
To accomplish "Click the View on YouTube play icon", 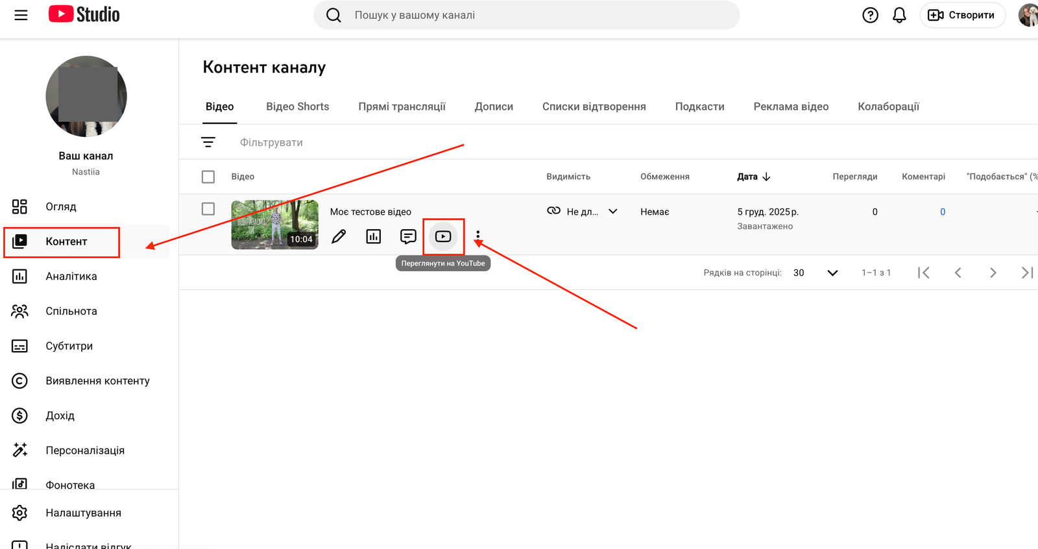I will click(x=443, y=236).
